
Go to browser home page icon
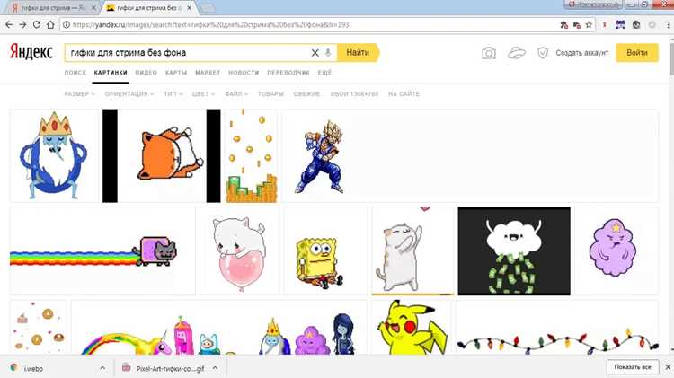click(x=50, y=25)
